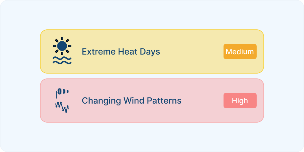Click the word "Extreme" in the yellow card

tap(99, 51)
